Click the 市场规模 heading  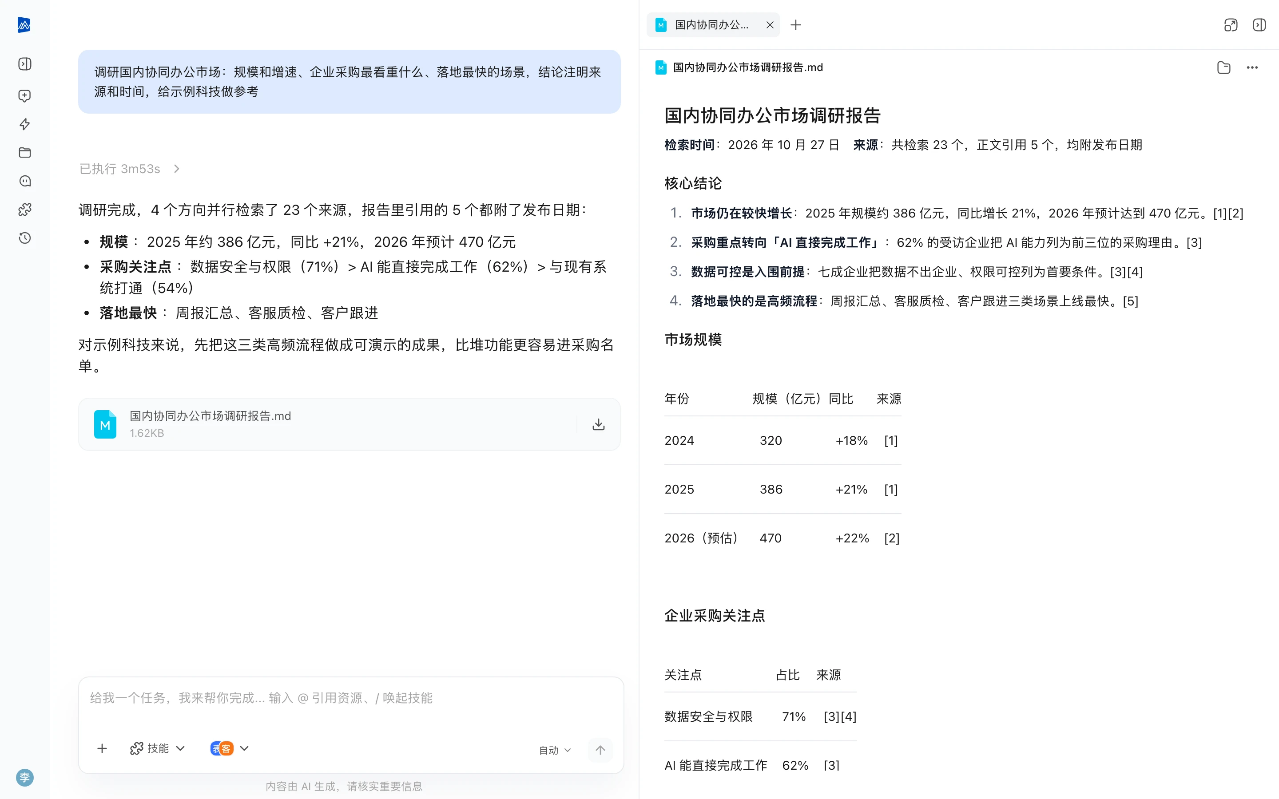[x=693, y=339]
